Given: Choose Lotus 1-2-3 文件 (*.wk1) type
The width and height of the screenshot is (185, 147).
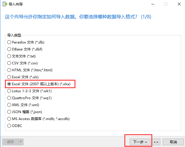Looking at the screenshot, I should (x=29, y=91).
